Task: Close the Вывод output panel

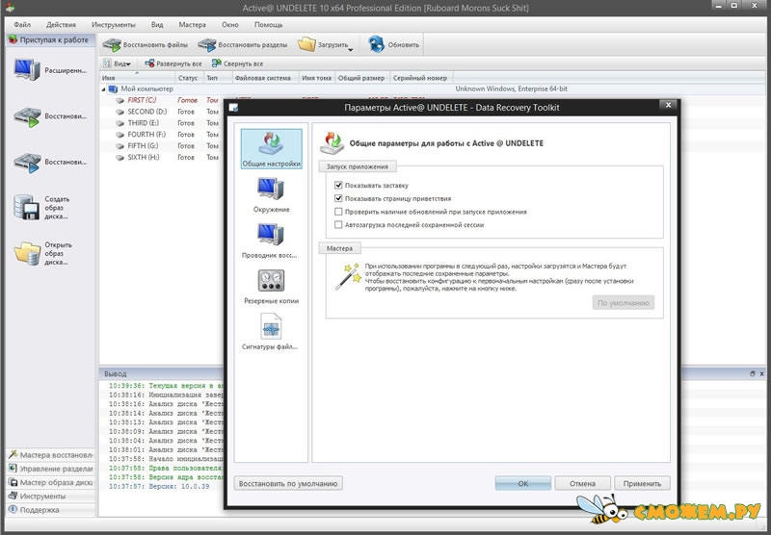Action: click(x=761, y=373)
